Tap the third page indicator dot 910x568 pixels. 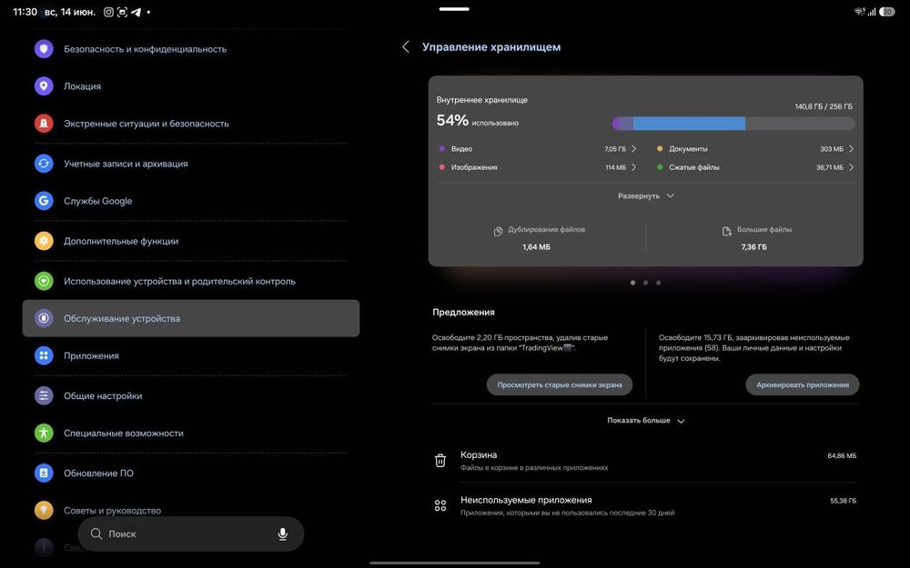pos(658,283)
